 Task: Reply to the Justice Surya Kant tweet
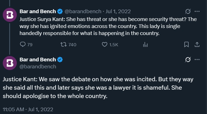click(x=23, y=45)
